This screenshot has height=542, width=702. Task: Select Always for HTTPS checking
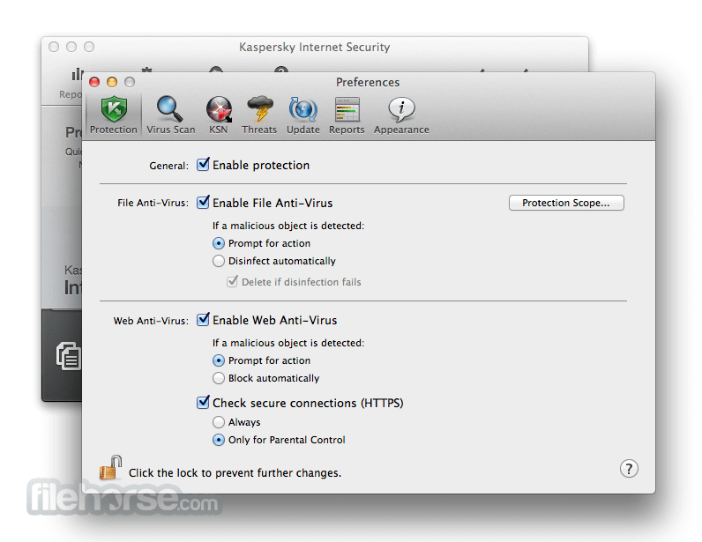point(219,422)
